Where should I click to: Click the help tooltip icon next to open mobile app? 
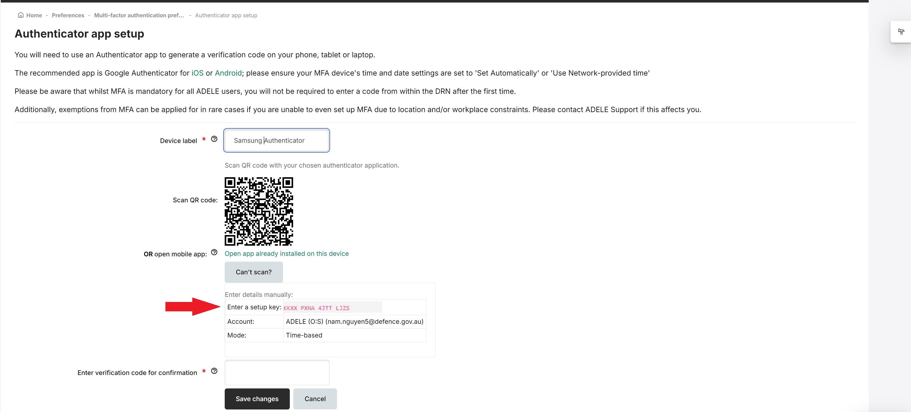click(214, 252)
